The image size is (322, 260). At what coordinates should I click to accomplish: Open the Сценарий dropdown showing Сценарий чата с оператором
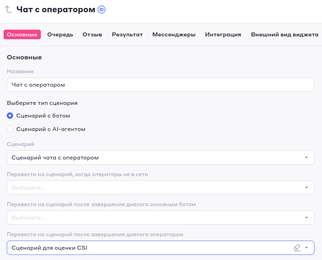pos(161,158)
